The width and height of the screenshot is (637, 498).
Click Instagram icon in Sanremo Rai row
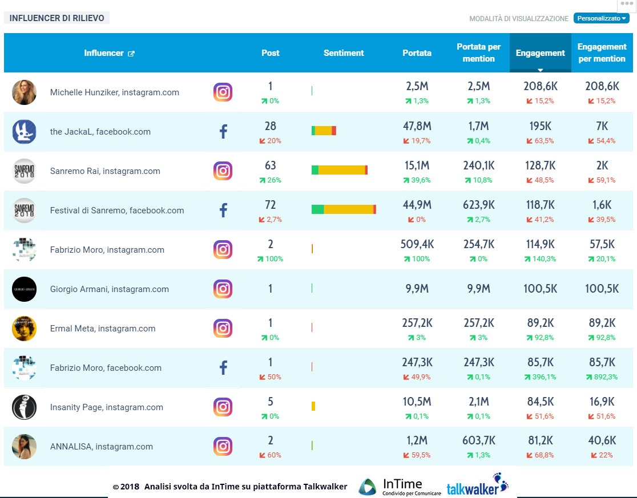point(223,171)
